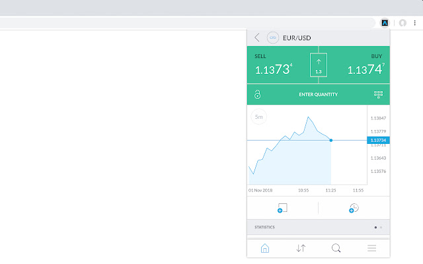Viewport: 423px width, 264px height.
Task: Click the 11:25 time axis label
Action: pos(330,191)
